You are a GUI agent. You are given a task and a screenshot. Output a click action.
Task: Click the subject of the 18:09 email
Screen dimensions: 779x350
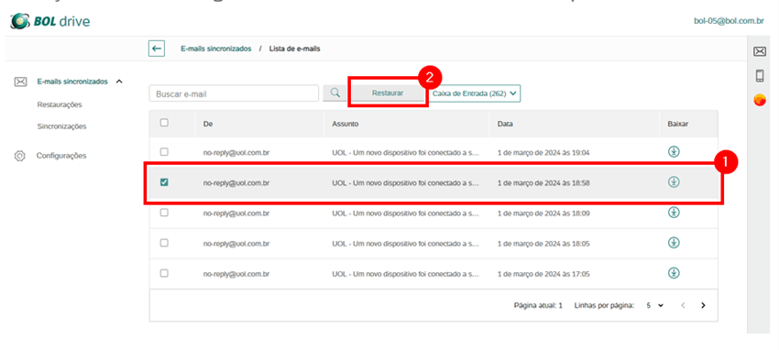point(405,213)
